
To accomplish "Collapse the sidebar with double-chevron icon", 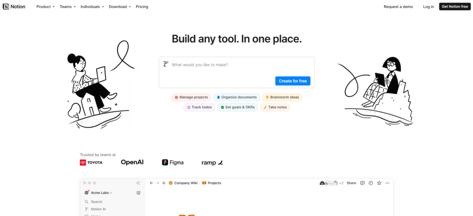I will pyautogui.click(x=138, y=183).
